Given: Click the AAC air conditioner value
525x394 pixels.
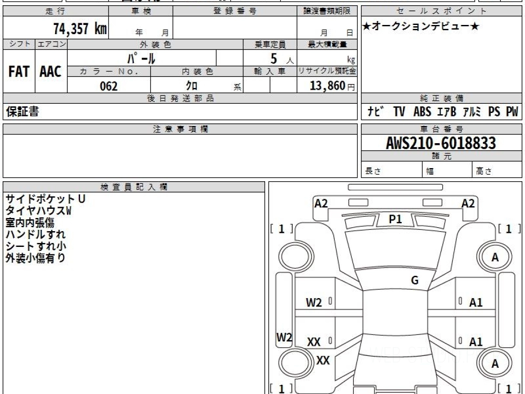Looking at the screenshot, I should (x=51, y=72).
